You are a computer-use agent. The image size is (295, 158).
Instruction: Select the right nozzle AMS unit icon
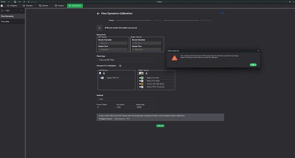(x=141, y=73)
